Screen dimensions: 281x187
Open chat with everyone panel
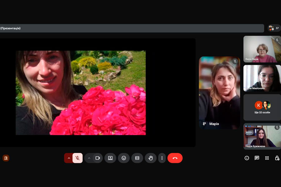point(257,158)
